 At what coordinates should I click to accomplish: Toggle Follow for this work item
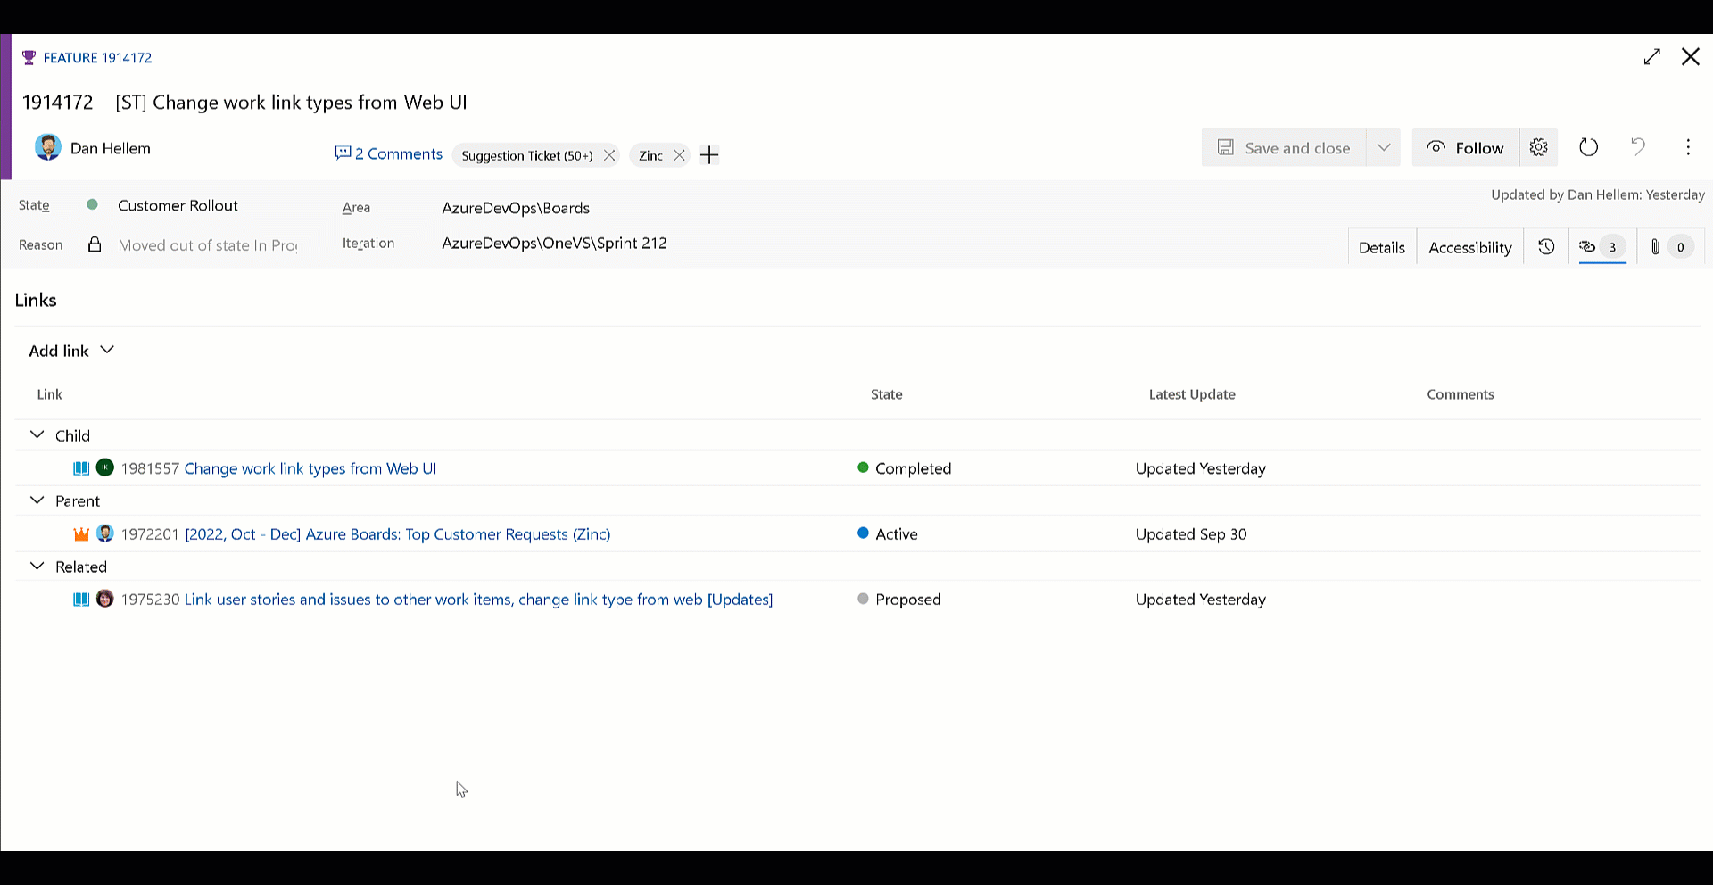click(1467, 147)
